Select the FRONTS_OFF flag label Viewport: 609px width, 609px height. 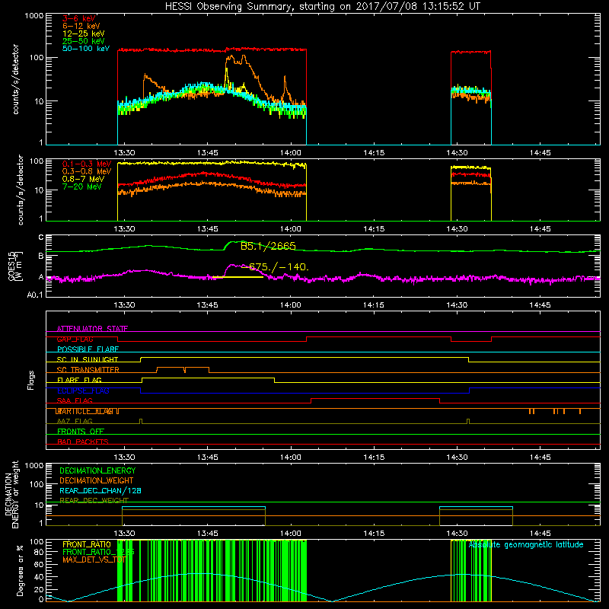(x=81, y=431)
